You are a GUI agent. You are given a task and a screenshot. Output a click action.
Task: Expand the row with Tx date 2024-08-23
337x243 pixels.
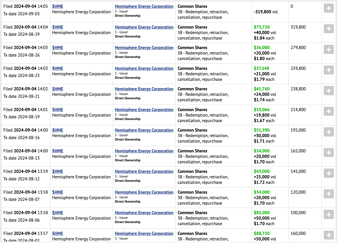329,70
